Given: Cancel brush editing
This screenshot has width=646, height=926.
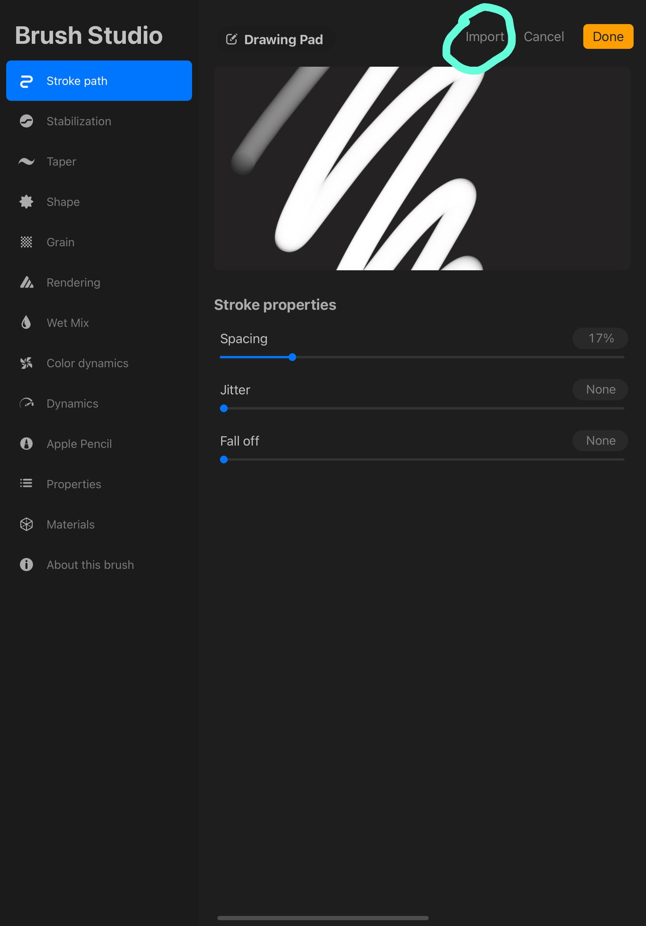Looking at the screenshot, I should (x=544, y=37).
